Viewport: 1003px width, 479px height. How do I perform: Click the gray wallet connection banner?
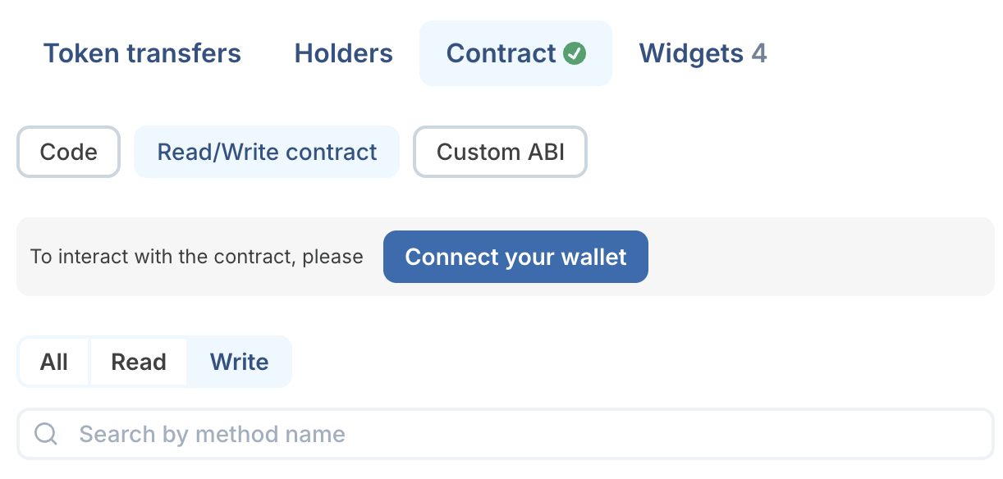click(821, 257)
